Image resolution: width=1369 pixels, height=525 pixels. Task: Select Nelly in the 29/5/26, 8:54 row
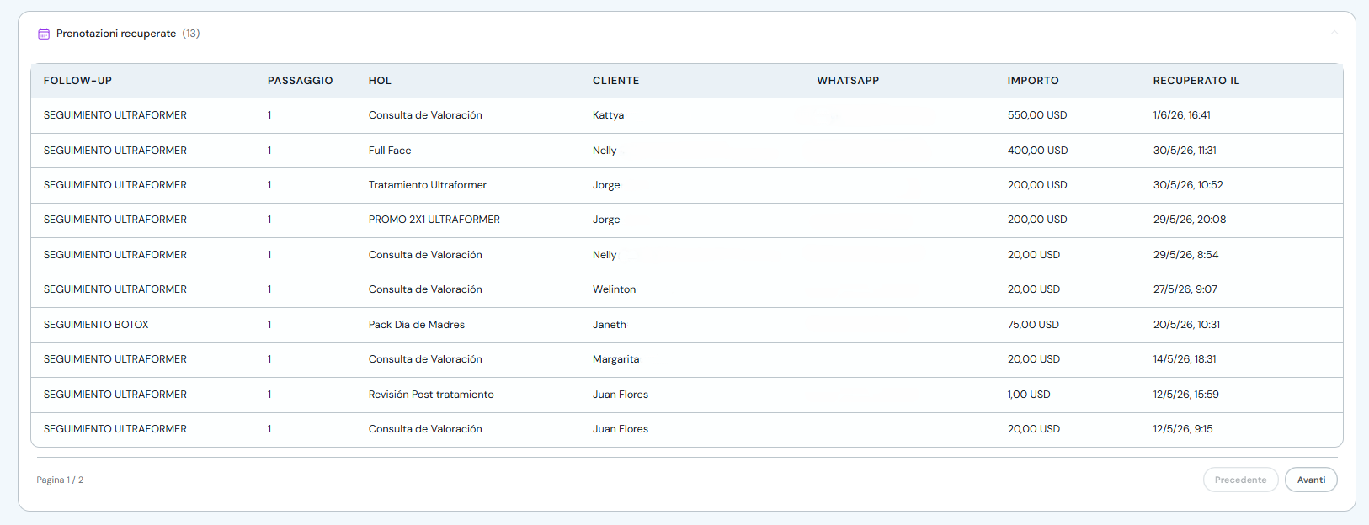[605, 255]
